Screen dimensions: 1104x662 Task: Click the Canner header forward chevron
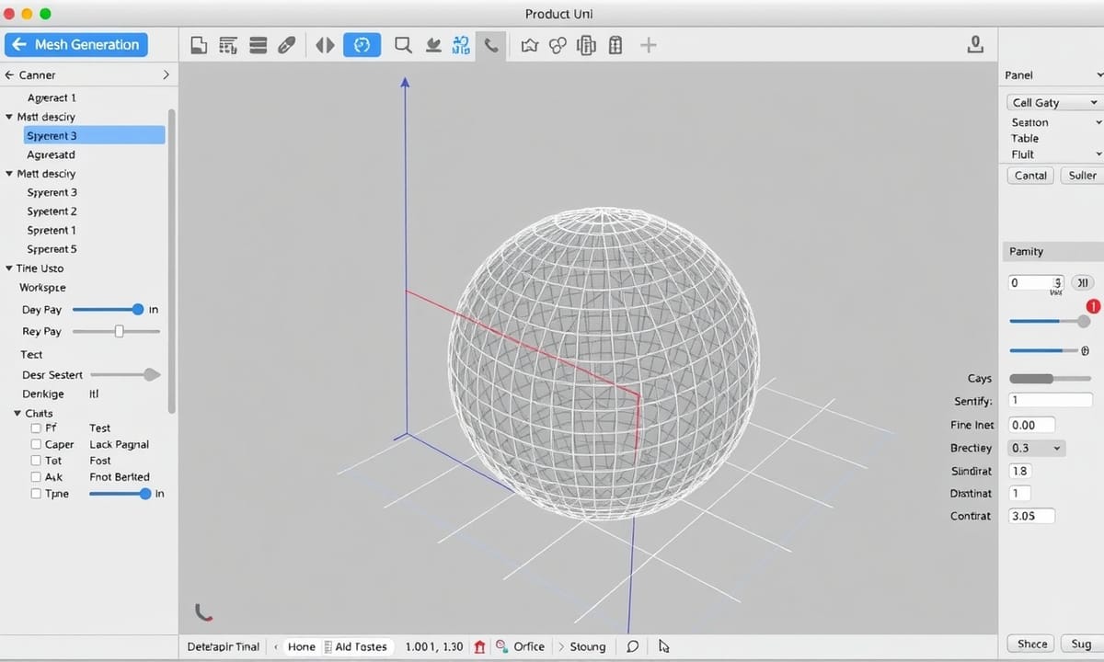tap(166, 75)
